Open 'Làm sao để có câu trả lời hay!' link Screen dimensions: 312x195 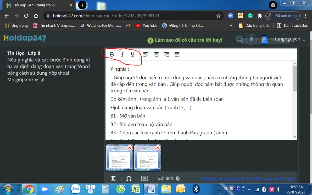(x=185, y=40)
